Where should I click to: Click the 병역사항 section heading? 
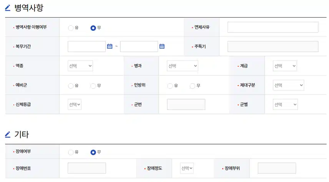pos(29,8)
